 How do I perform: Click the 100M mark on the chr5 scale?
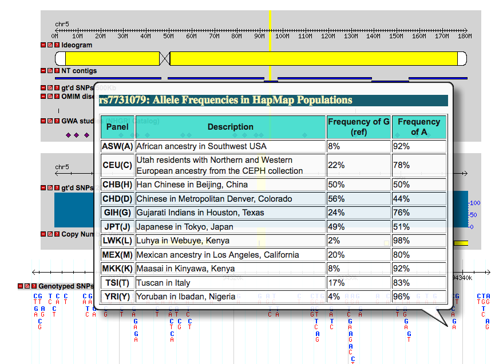tap(282, 36)
